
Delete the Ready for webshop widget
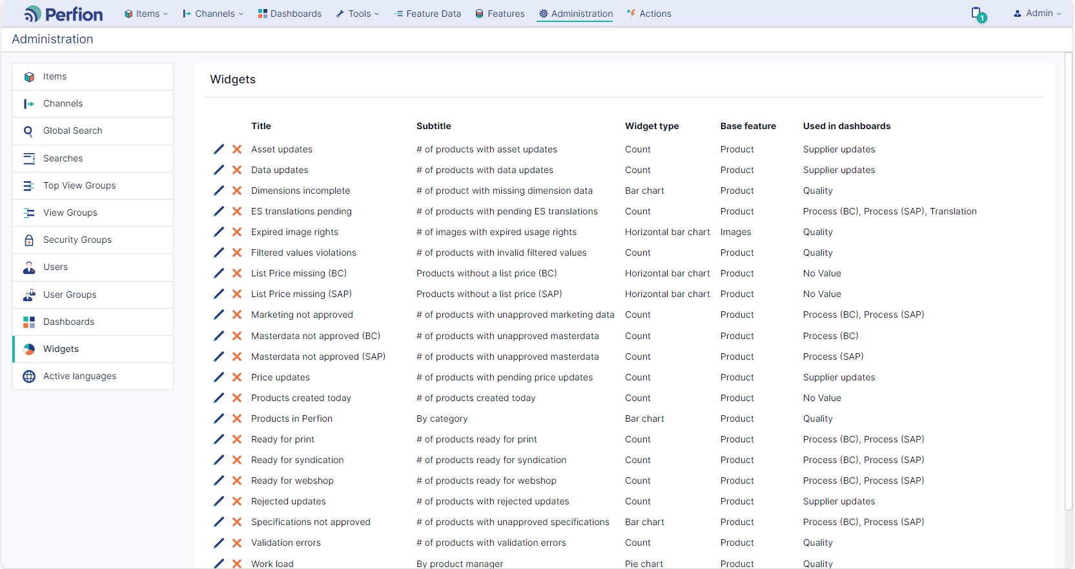click(x=237, y=481)
